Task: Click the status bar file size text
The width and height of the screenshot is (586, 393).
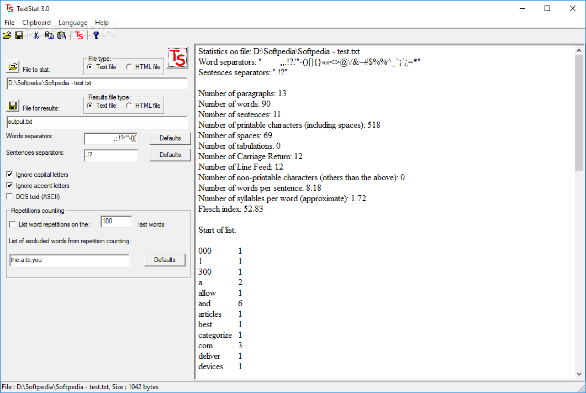Action: [x=135, y=387]
